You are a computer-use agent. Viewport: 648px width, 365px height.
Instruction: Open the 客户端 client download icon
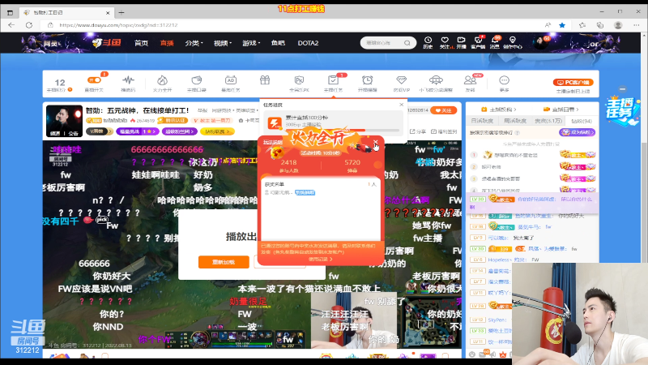478,40
